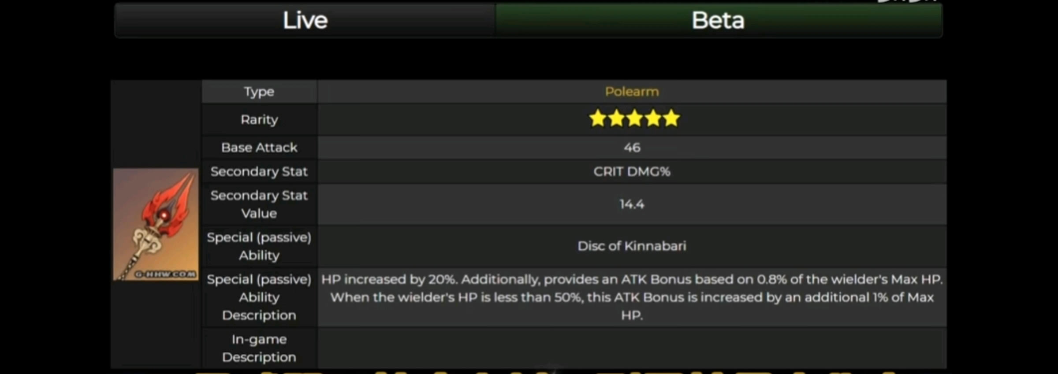Click the passive ability description paragraph
The image size is (1058, 374).
coord(632,297)
